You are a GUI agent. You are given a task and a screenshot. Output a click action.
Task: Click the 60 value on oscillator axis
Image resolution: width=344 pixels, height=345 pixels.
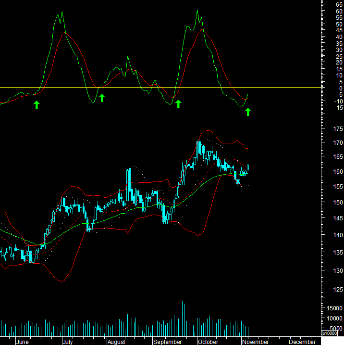tap(339, 12)
